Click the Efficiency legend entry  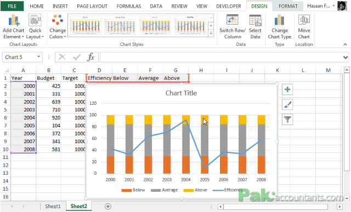(x=228, y=190)
